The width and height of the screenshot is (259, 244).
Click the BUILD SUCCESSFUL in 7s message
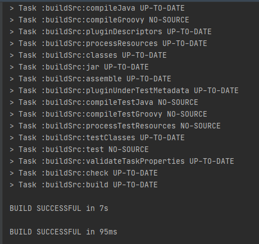(59, 209)
